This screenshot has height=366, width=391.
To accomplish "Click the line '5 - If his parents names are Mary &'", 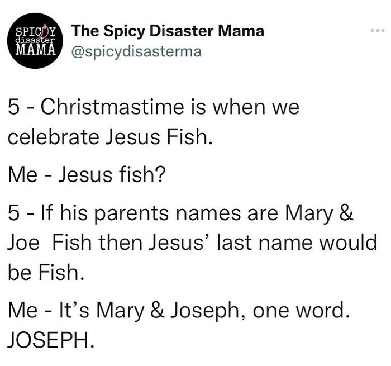I will tap(180, 214).
